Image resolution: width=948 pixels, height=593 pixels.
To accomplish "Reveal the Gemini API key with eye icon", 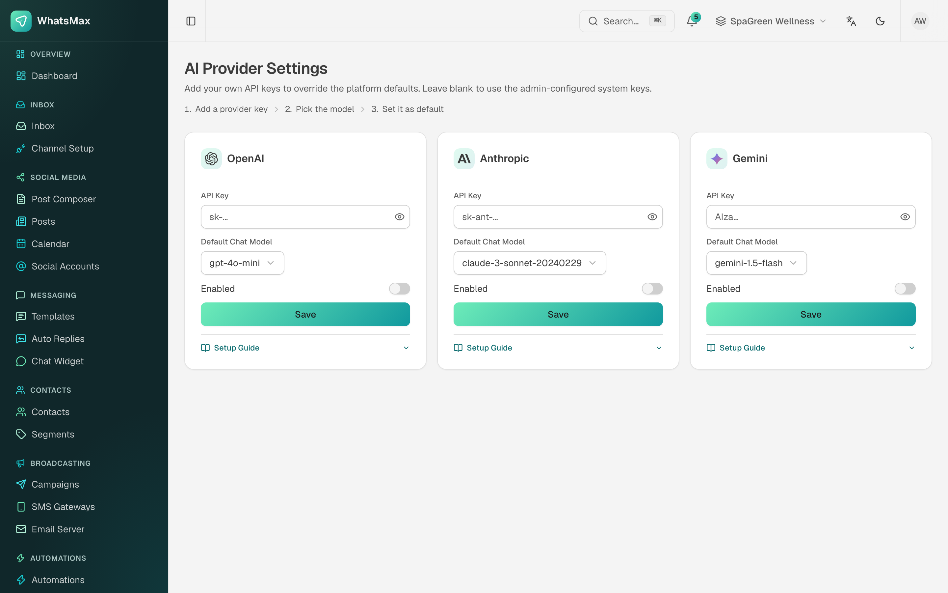I will (905, 217).
